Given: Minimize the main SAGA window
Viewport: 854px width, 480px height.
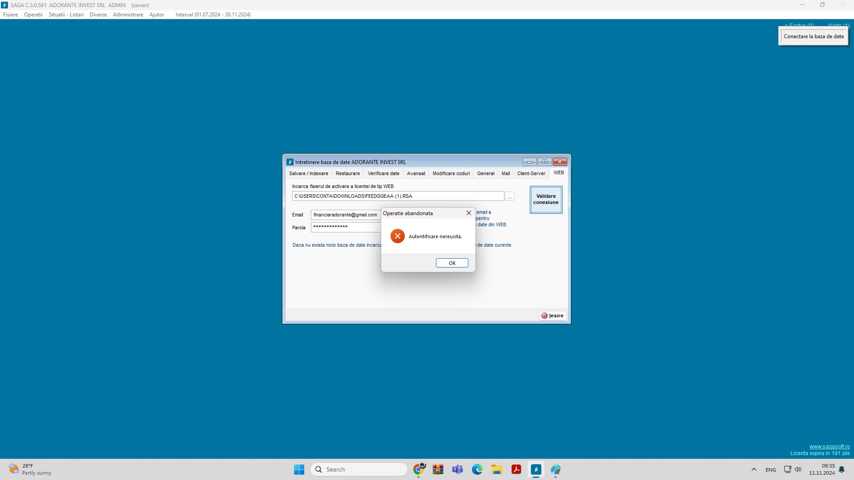Looking at the screenshot, I should coord(802,5).
